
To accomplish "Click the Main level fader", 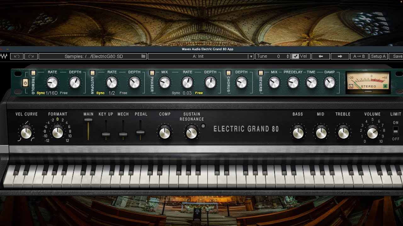I will (88, 120).
